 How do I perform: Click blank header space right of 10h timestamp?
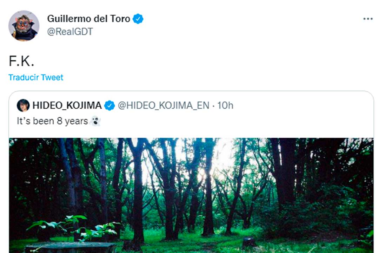point(302,105)
